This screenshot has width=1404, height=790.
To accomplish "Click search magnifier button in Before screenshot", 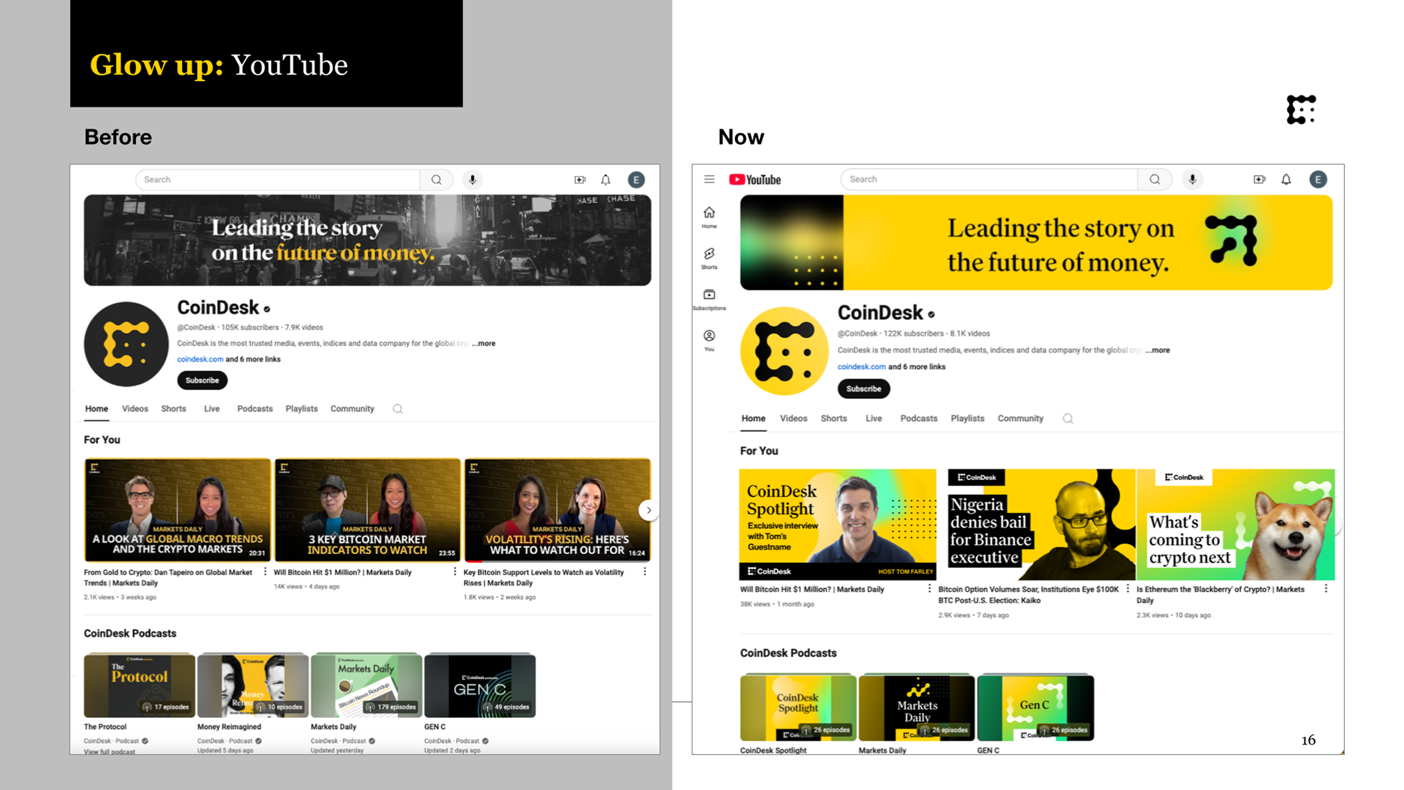I will pos(436,180).
